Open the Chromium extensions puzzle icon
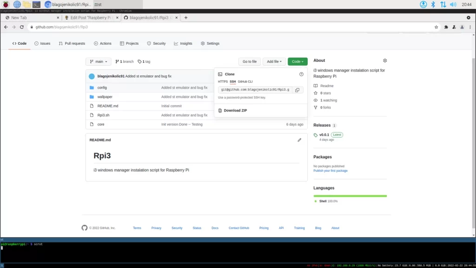The height and width of the screenshot is (268, 476). coord(446,27)
